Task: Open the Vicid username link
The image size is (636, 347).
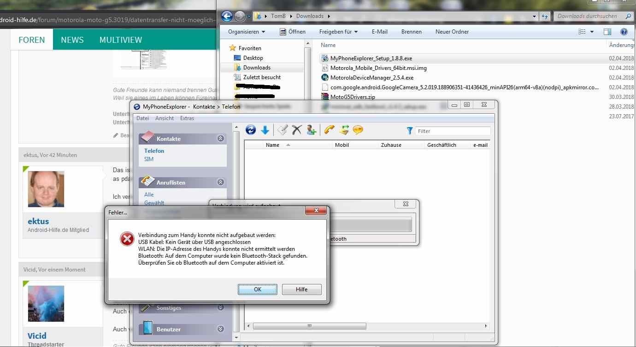Action: (37, 335)
